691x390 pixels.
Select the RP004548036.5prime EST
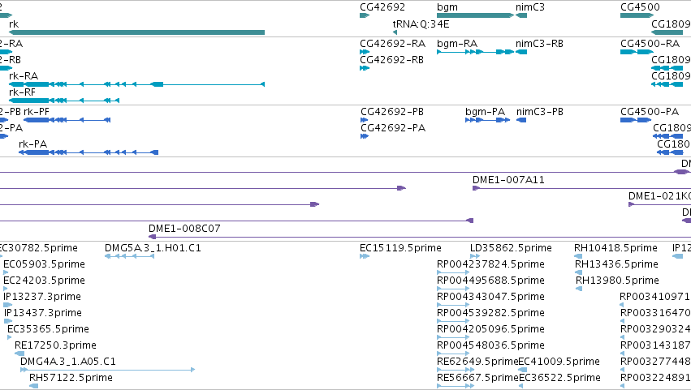(453, 354)
